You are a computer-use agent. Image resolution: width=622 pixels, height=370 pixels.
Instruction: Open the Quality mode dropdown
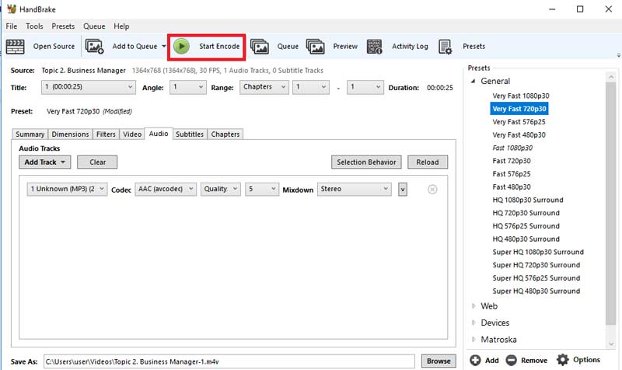pos(221,189)
